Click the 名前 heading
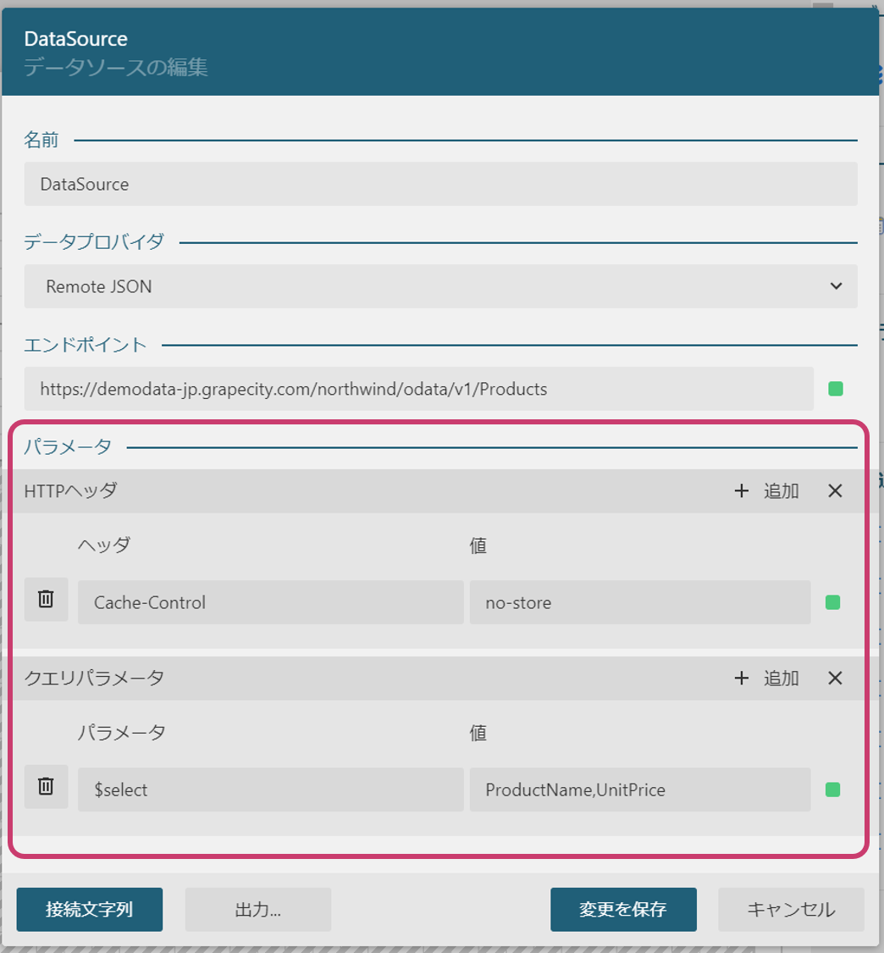The height and width of the screenshot is (953, 884). 41,140
